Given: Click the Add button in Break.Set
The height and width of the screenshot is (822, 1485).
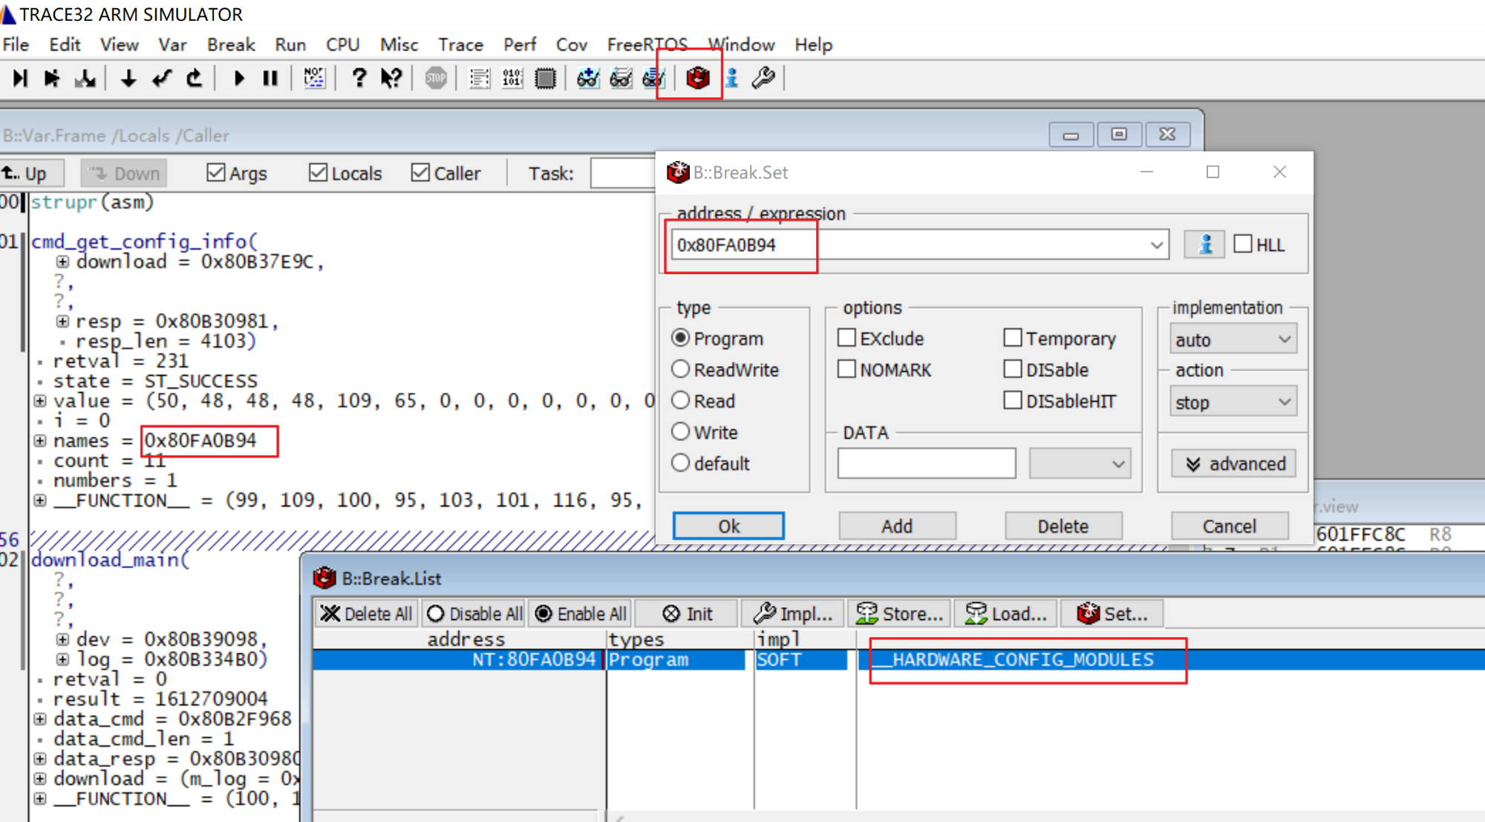Looking at the screenshot, I should [897, 526].
